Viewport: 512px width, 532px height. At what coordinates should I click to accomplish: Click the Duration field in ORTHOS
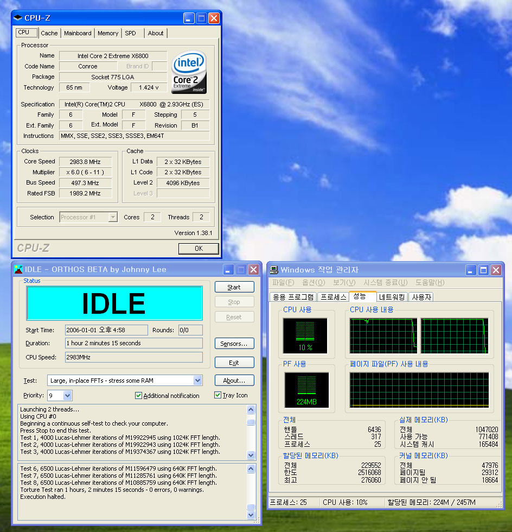pos(134,343)
